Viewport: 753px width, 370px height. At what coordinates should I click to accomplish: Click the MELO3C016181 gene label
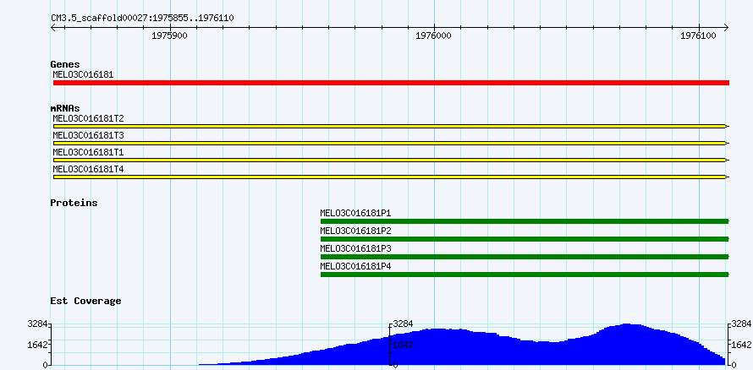coord(83,74)
